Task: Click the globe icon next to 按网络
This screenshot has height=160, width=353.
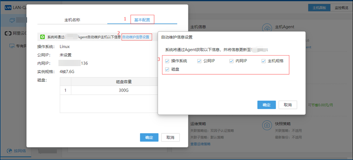Action: tap(9, 151)
